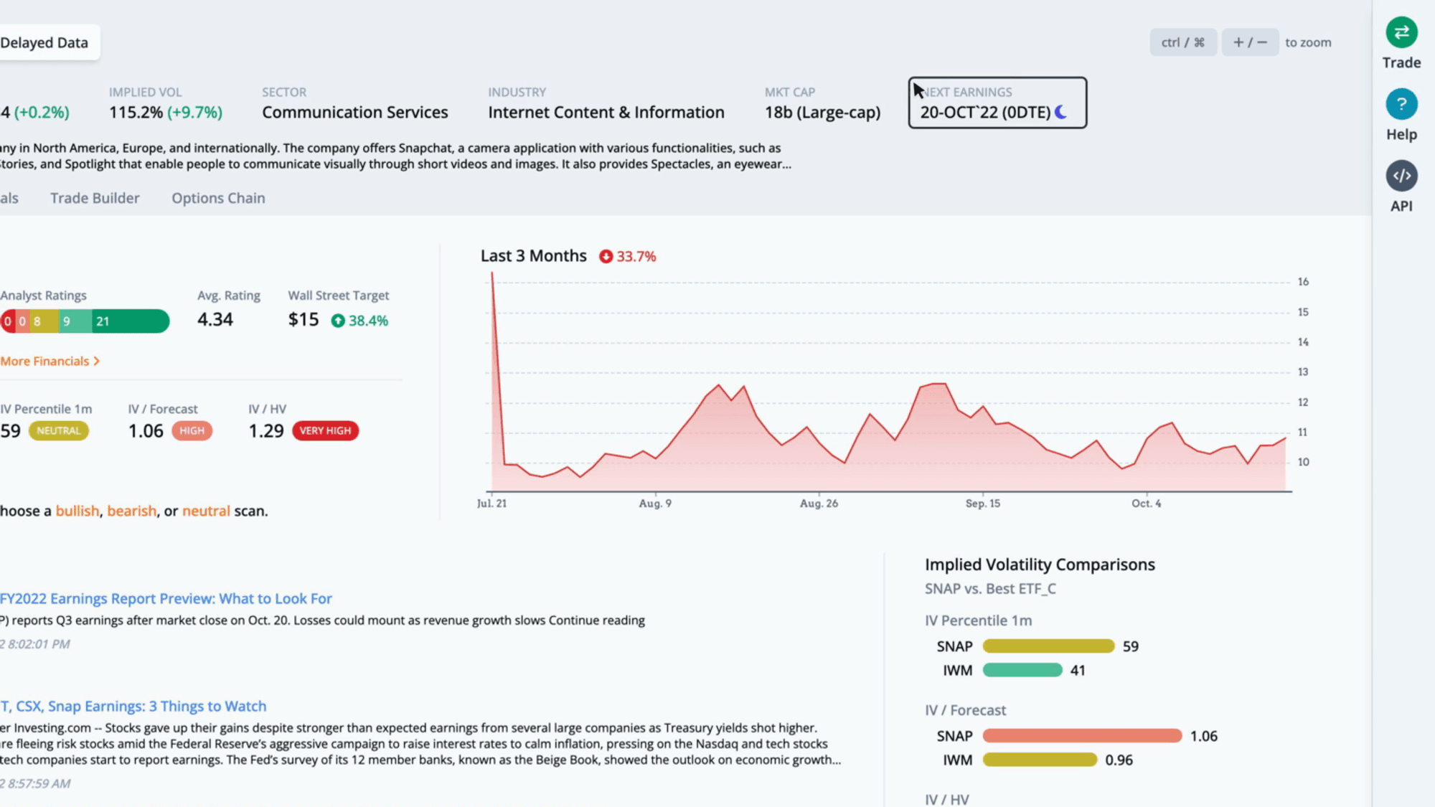Click SNAP IV / Forecast bar showing 1.06
1435x807 pixels.
(1082, 736)
